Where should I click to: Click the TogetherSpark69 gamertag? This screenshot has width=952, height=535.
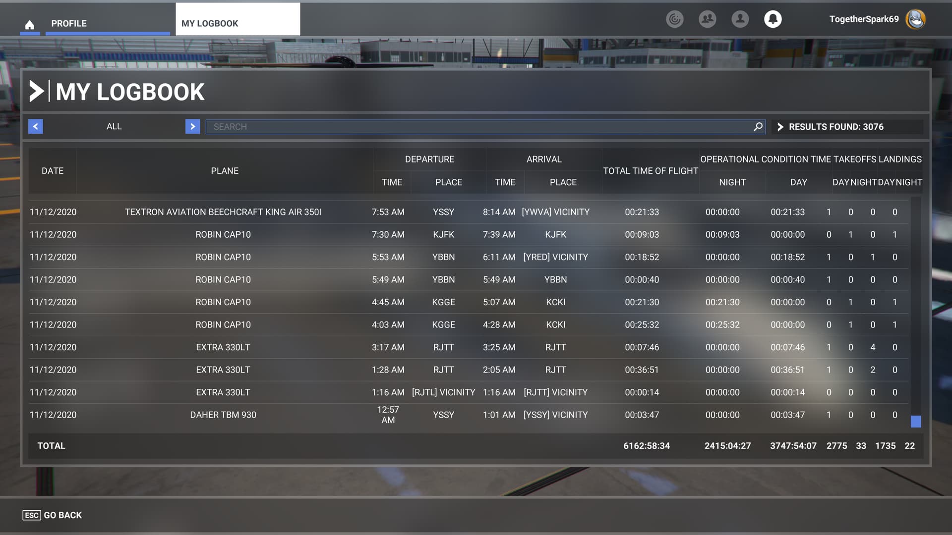click(864, 19)
